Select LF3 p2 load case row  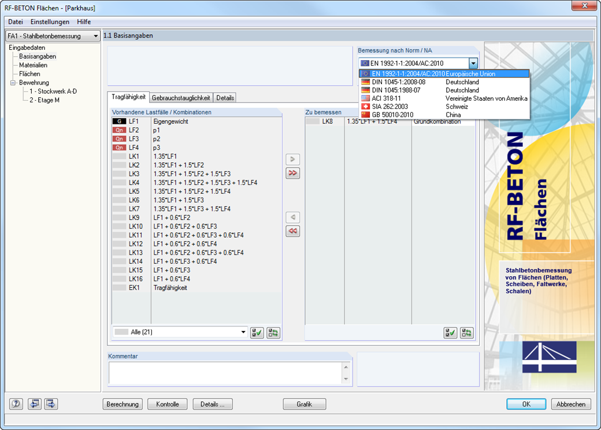[x=196, y=139]
